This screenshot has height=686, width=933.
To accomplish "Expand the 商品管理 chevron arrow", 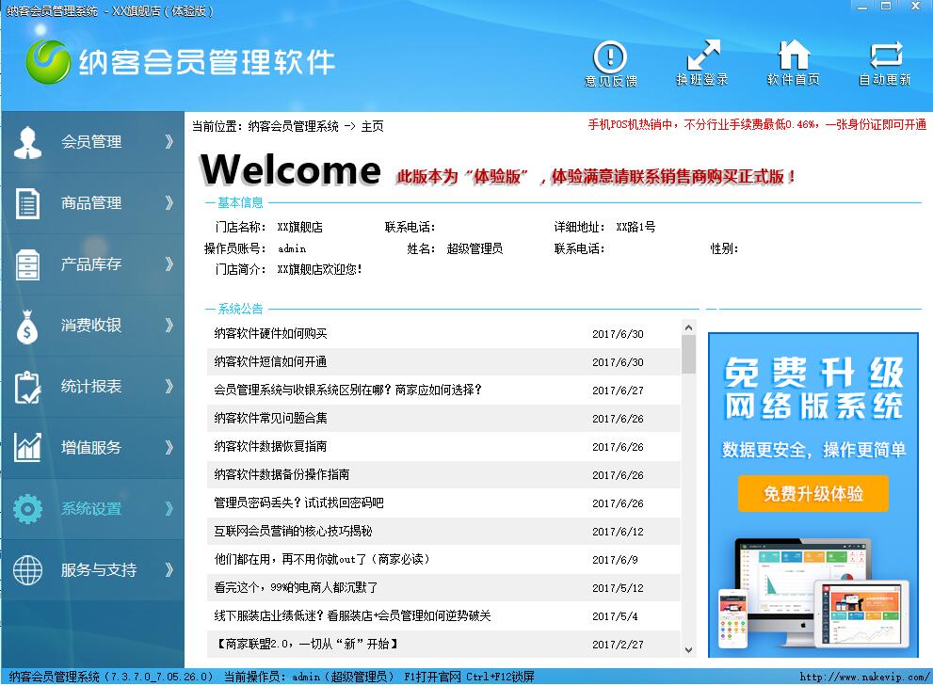I will 169,203.
